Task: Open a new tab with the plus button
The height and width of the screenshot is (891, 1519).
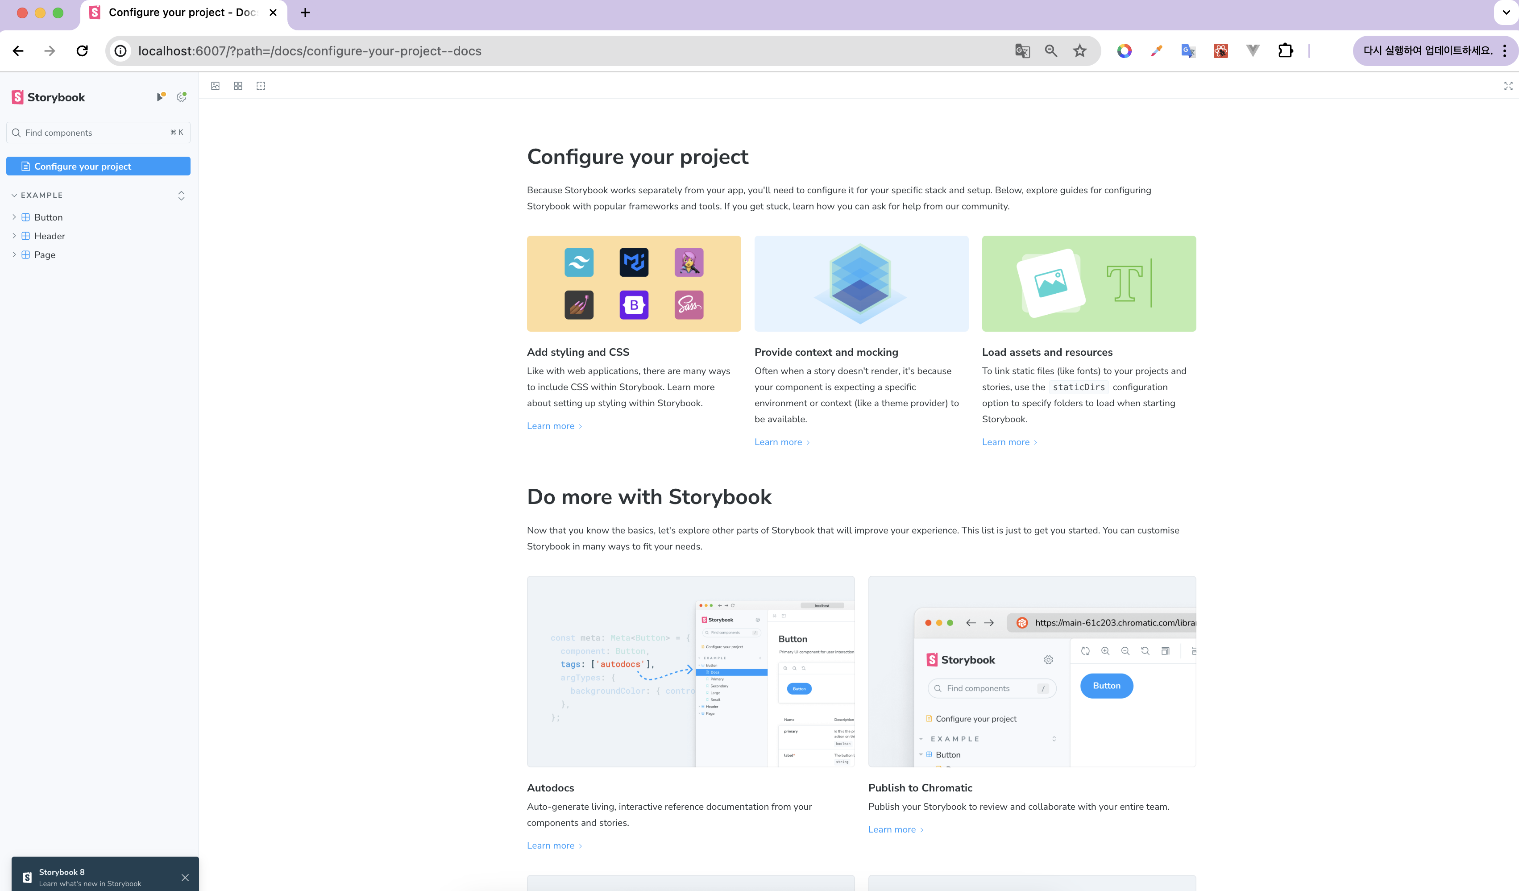Action: [305, 12]
